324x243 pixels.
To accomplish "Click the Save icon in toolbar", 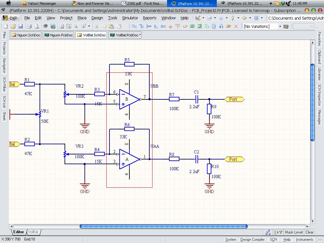I will pos(21,26).
